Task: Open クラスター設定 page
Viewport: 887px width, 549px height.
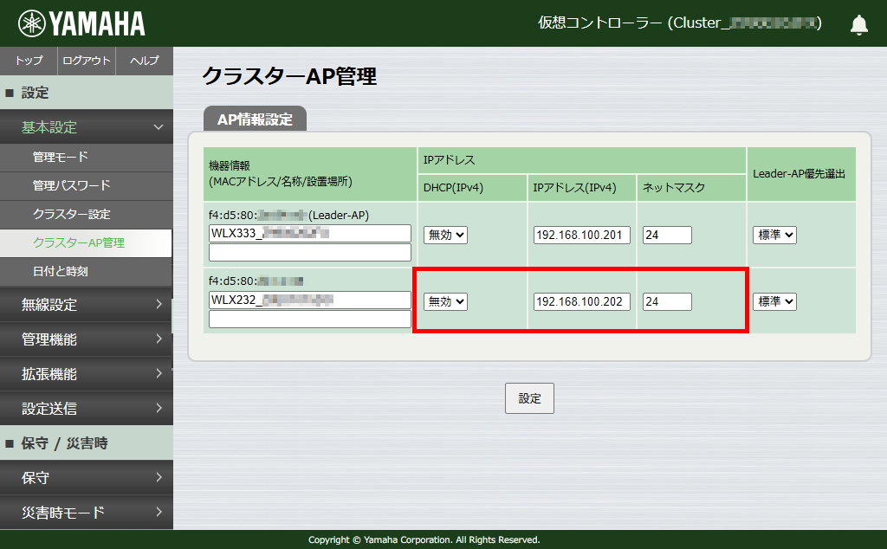Action: pyautogui.click(x=87, y=214)
